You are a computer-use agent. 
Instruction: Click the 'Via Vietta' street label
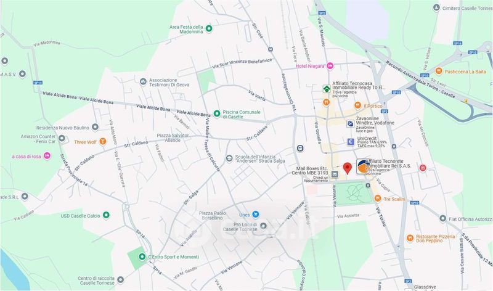(256, 96)
